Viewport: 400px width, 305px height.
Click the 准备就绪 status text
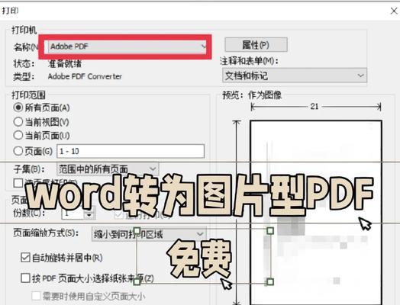(65, 63)
